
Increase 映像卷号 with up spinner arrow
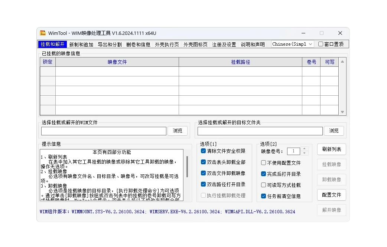304,149
